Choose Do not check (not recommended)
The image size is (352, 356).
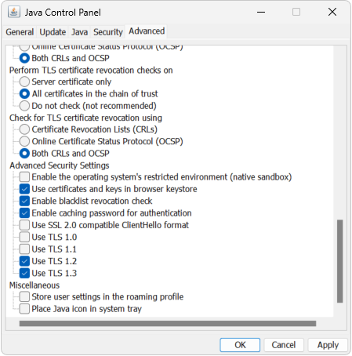(x=24, y=106)
